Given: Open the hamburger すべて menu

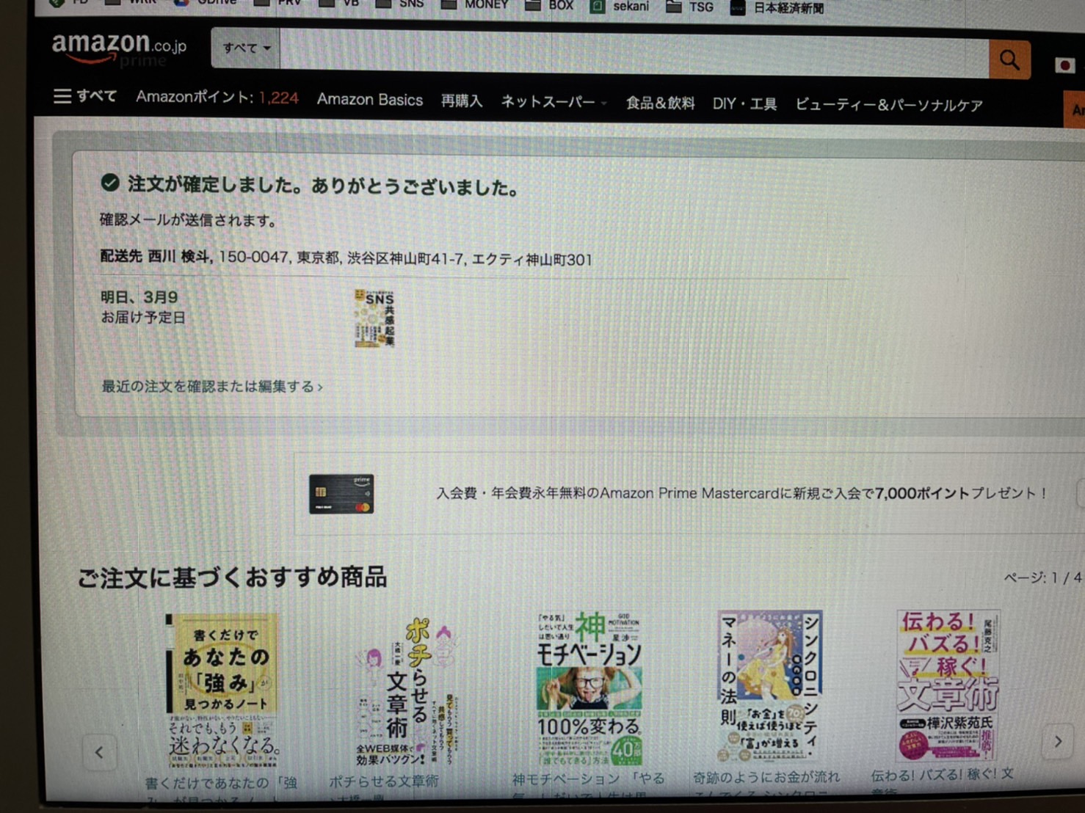Looking at the screenshot, I should 85,96.
